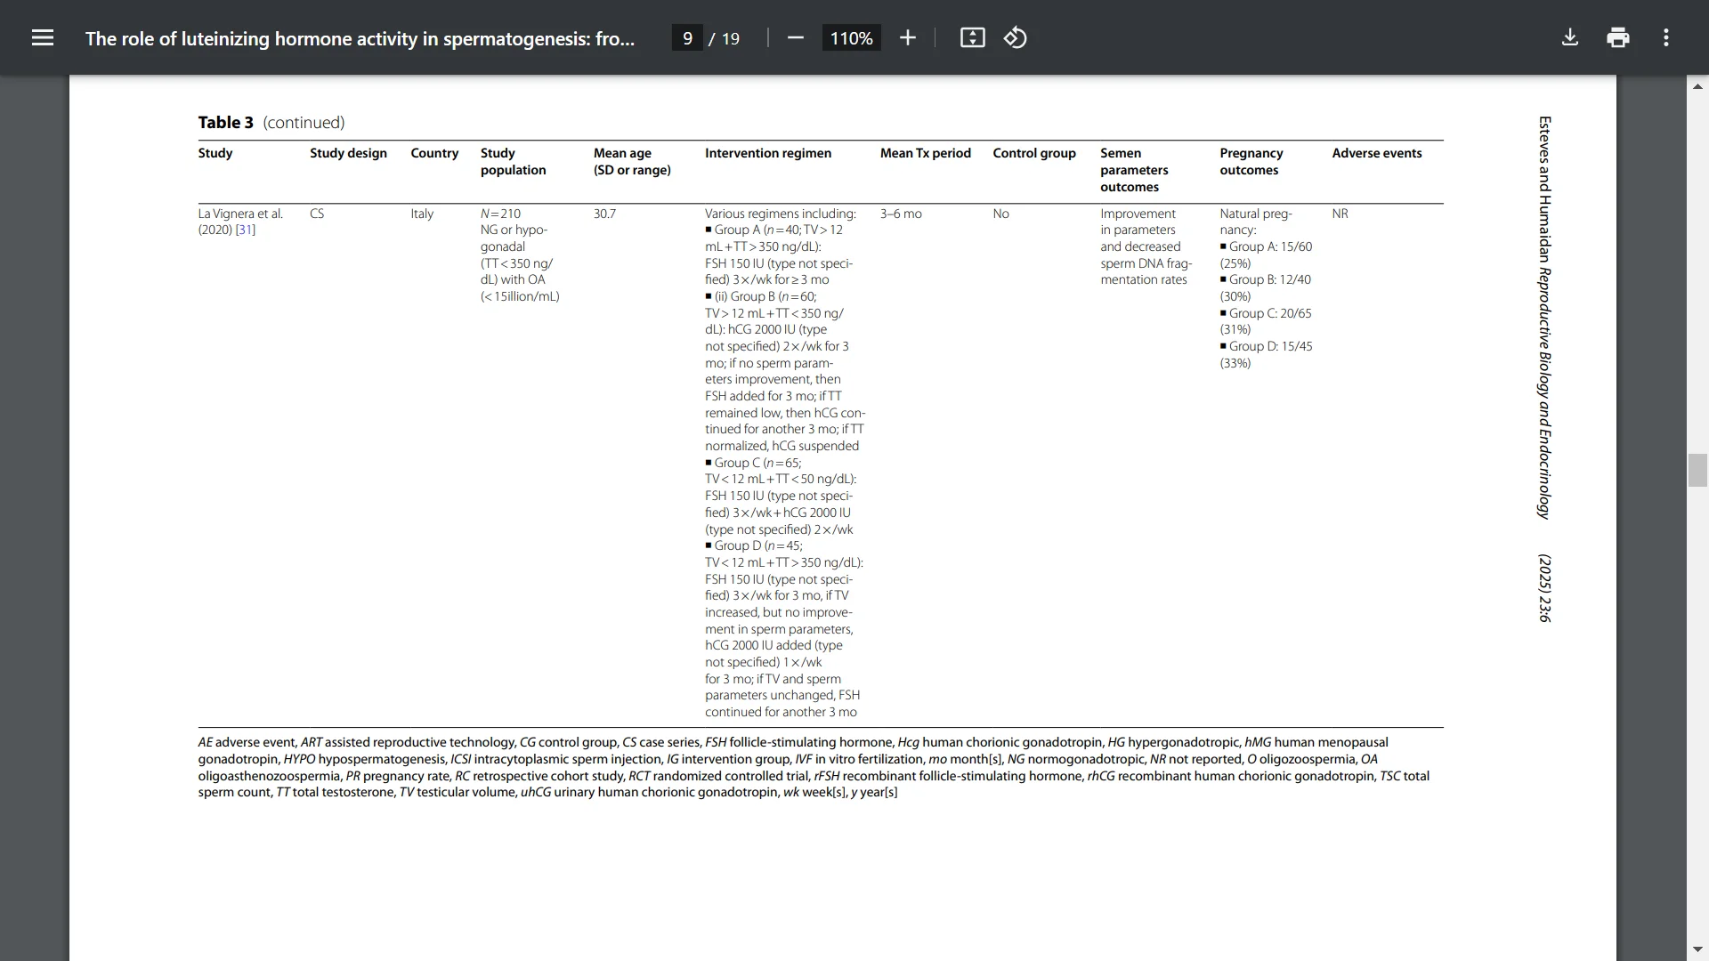
Task: Select the 'N=210' population value
Action: (500, 214)
